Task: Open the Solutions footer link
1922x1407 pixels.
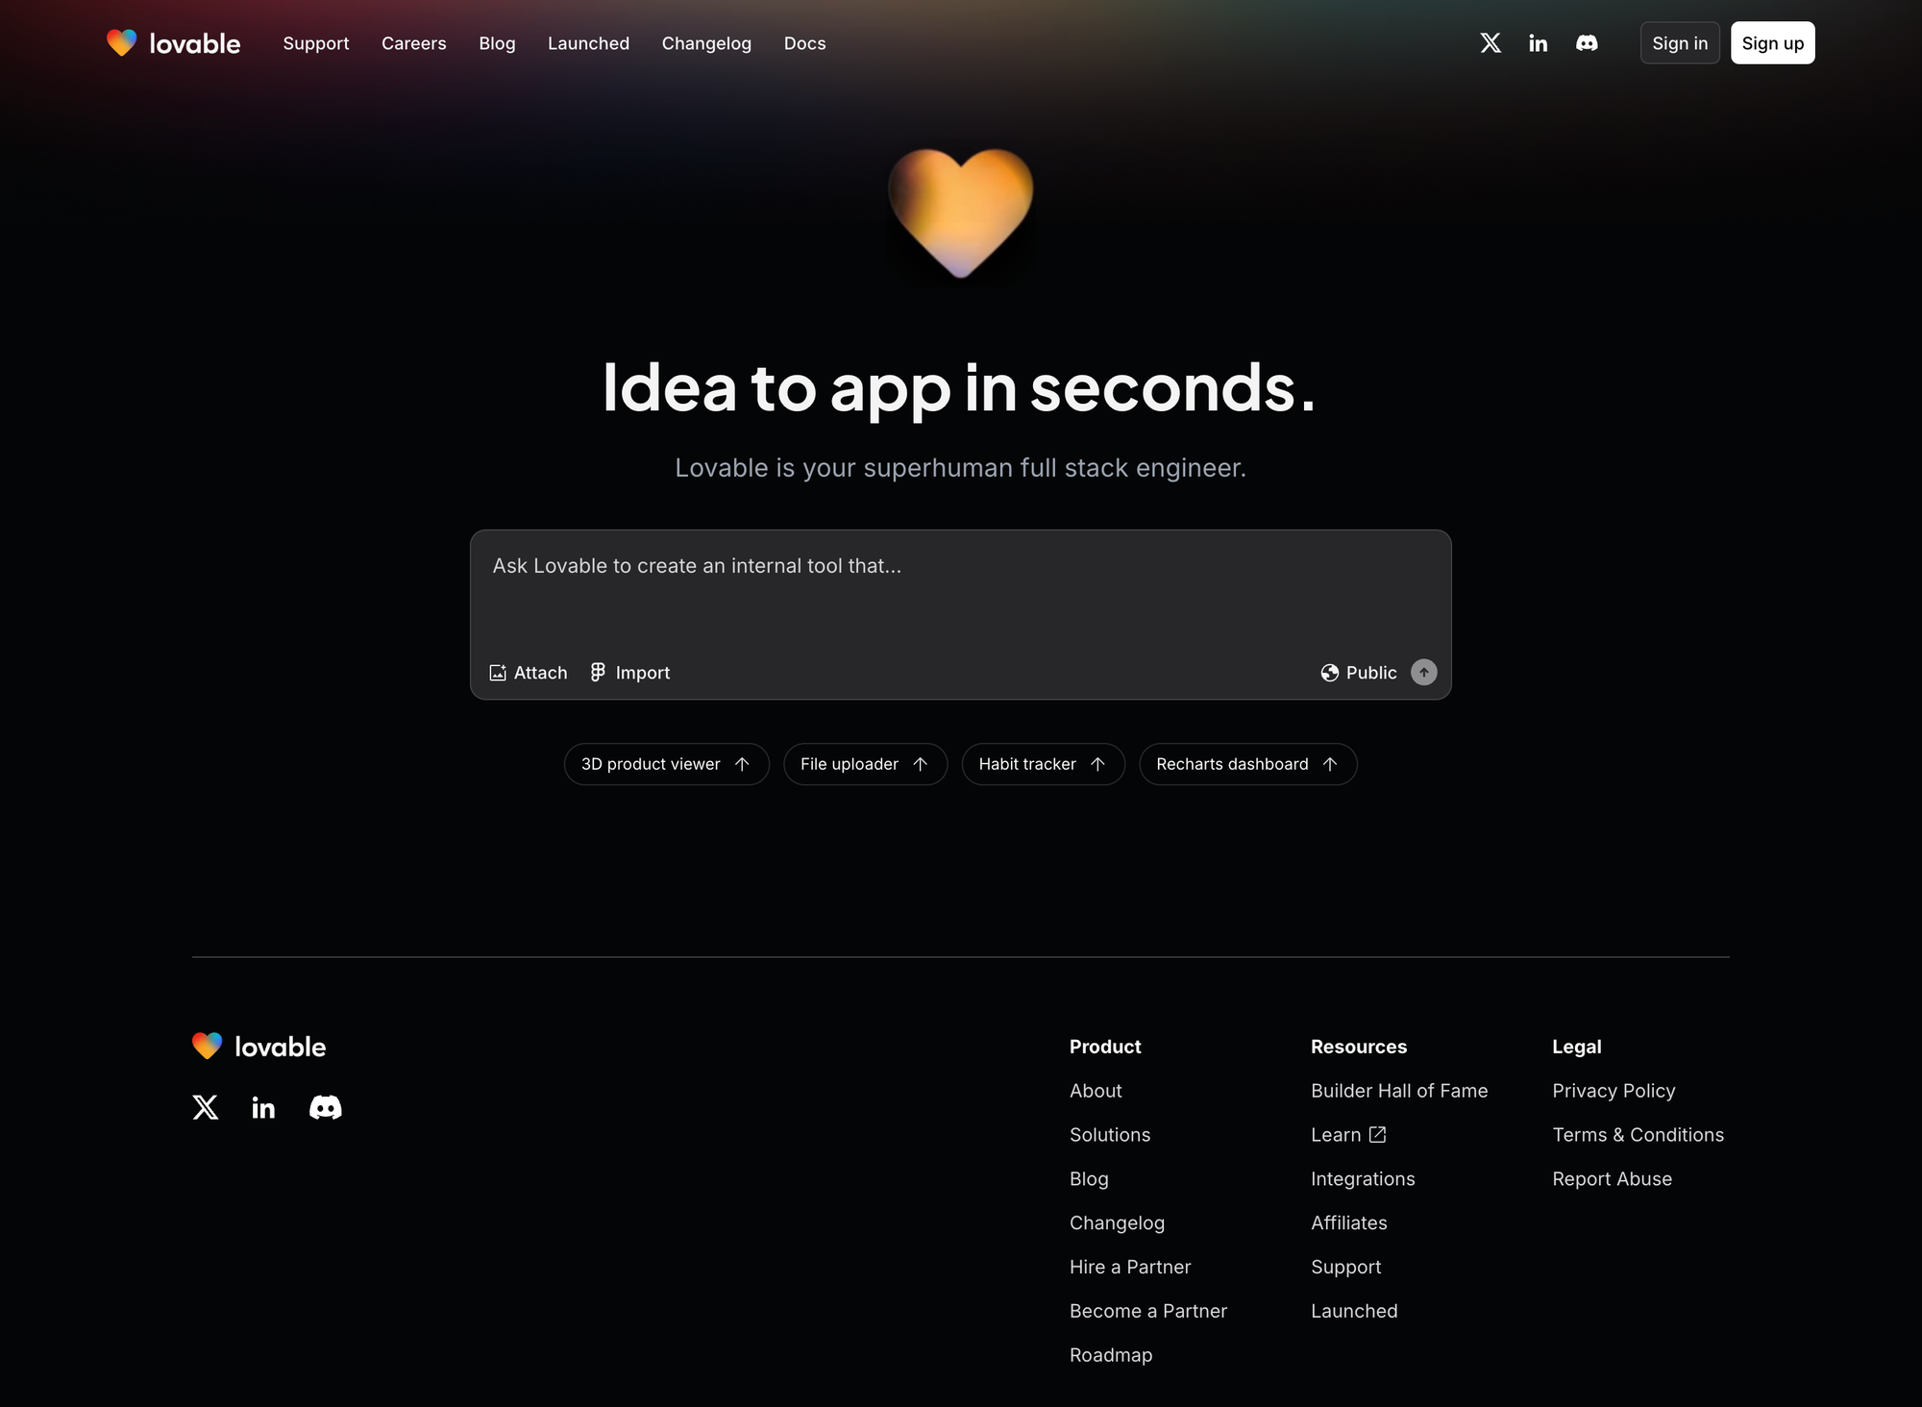Action: (1110, 1135)
